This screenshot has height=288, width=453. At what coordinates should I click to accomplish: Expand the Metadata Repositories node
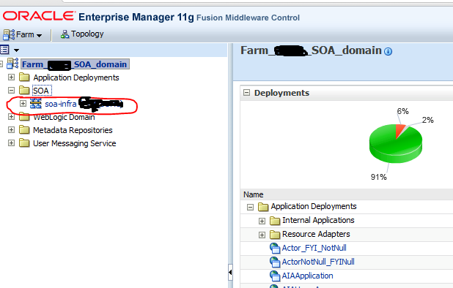[x=11, y=130]
